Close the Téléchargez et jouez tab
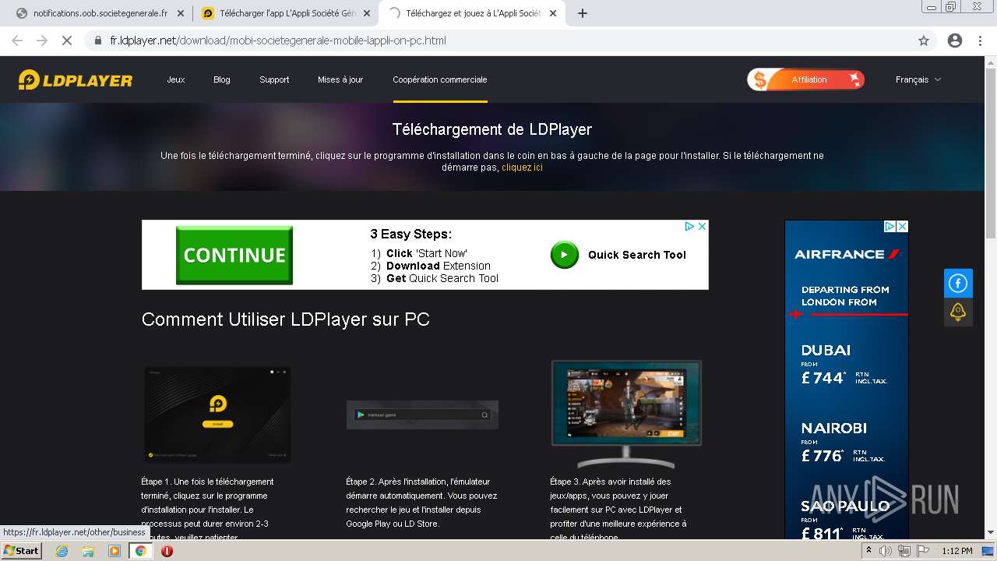The width and height of the screenshot is (997, 561). point(553,13)
